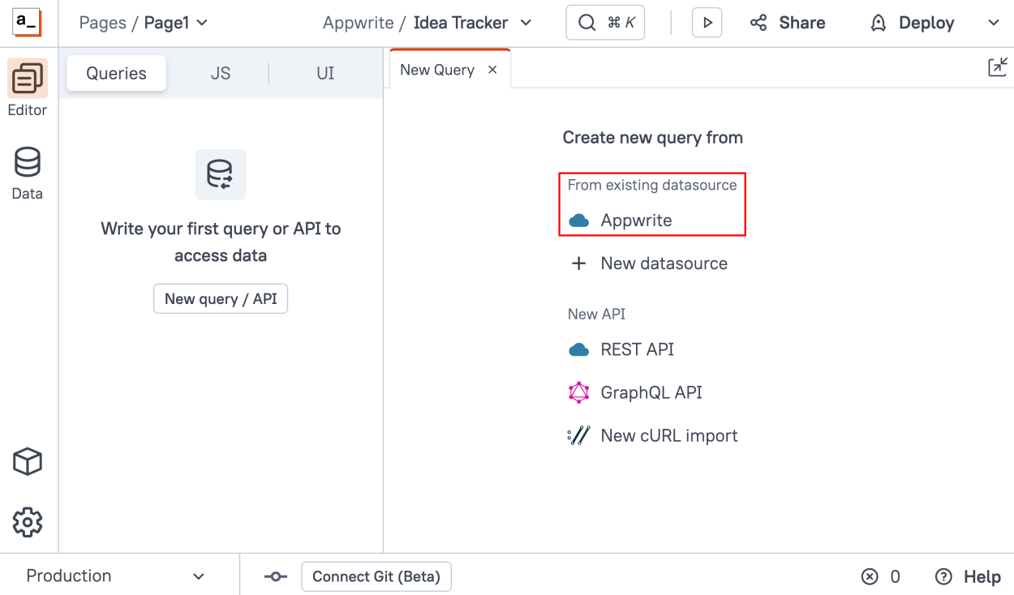The image size is (1014, 595).
Task: Click the New query / API button
Action: tap(220, 298)
